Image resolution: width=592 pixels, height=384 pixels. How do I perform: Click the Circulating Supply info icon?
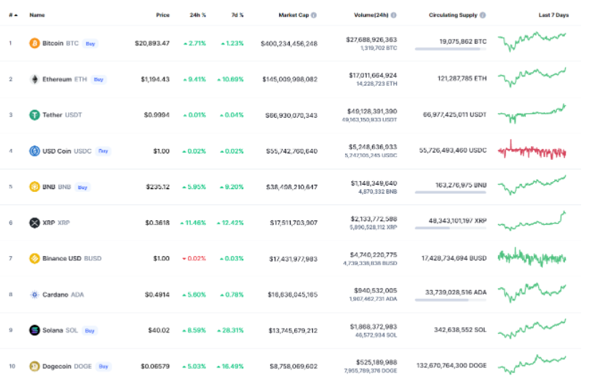point(484,15)
